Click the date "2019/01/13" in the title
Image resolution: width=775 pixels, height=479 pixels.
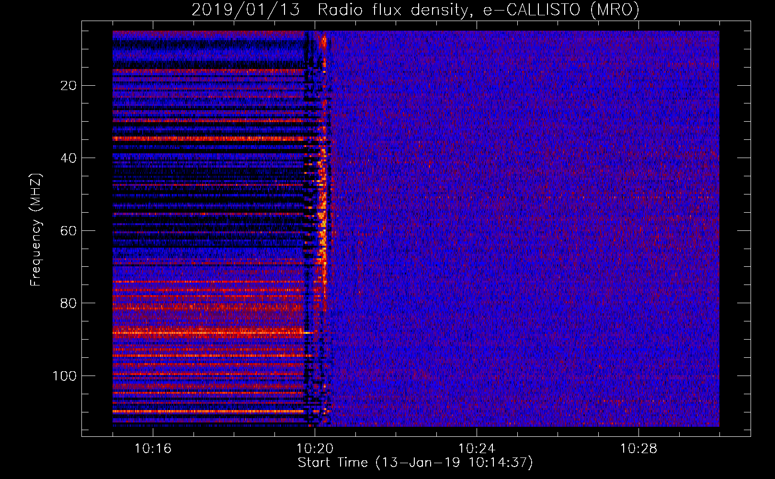246,10
